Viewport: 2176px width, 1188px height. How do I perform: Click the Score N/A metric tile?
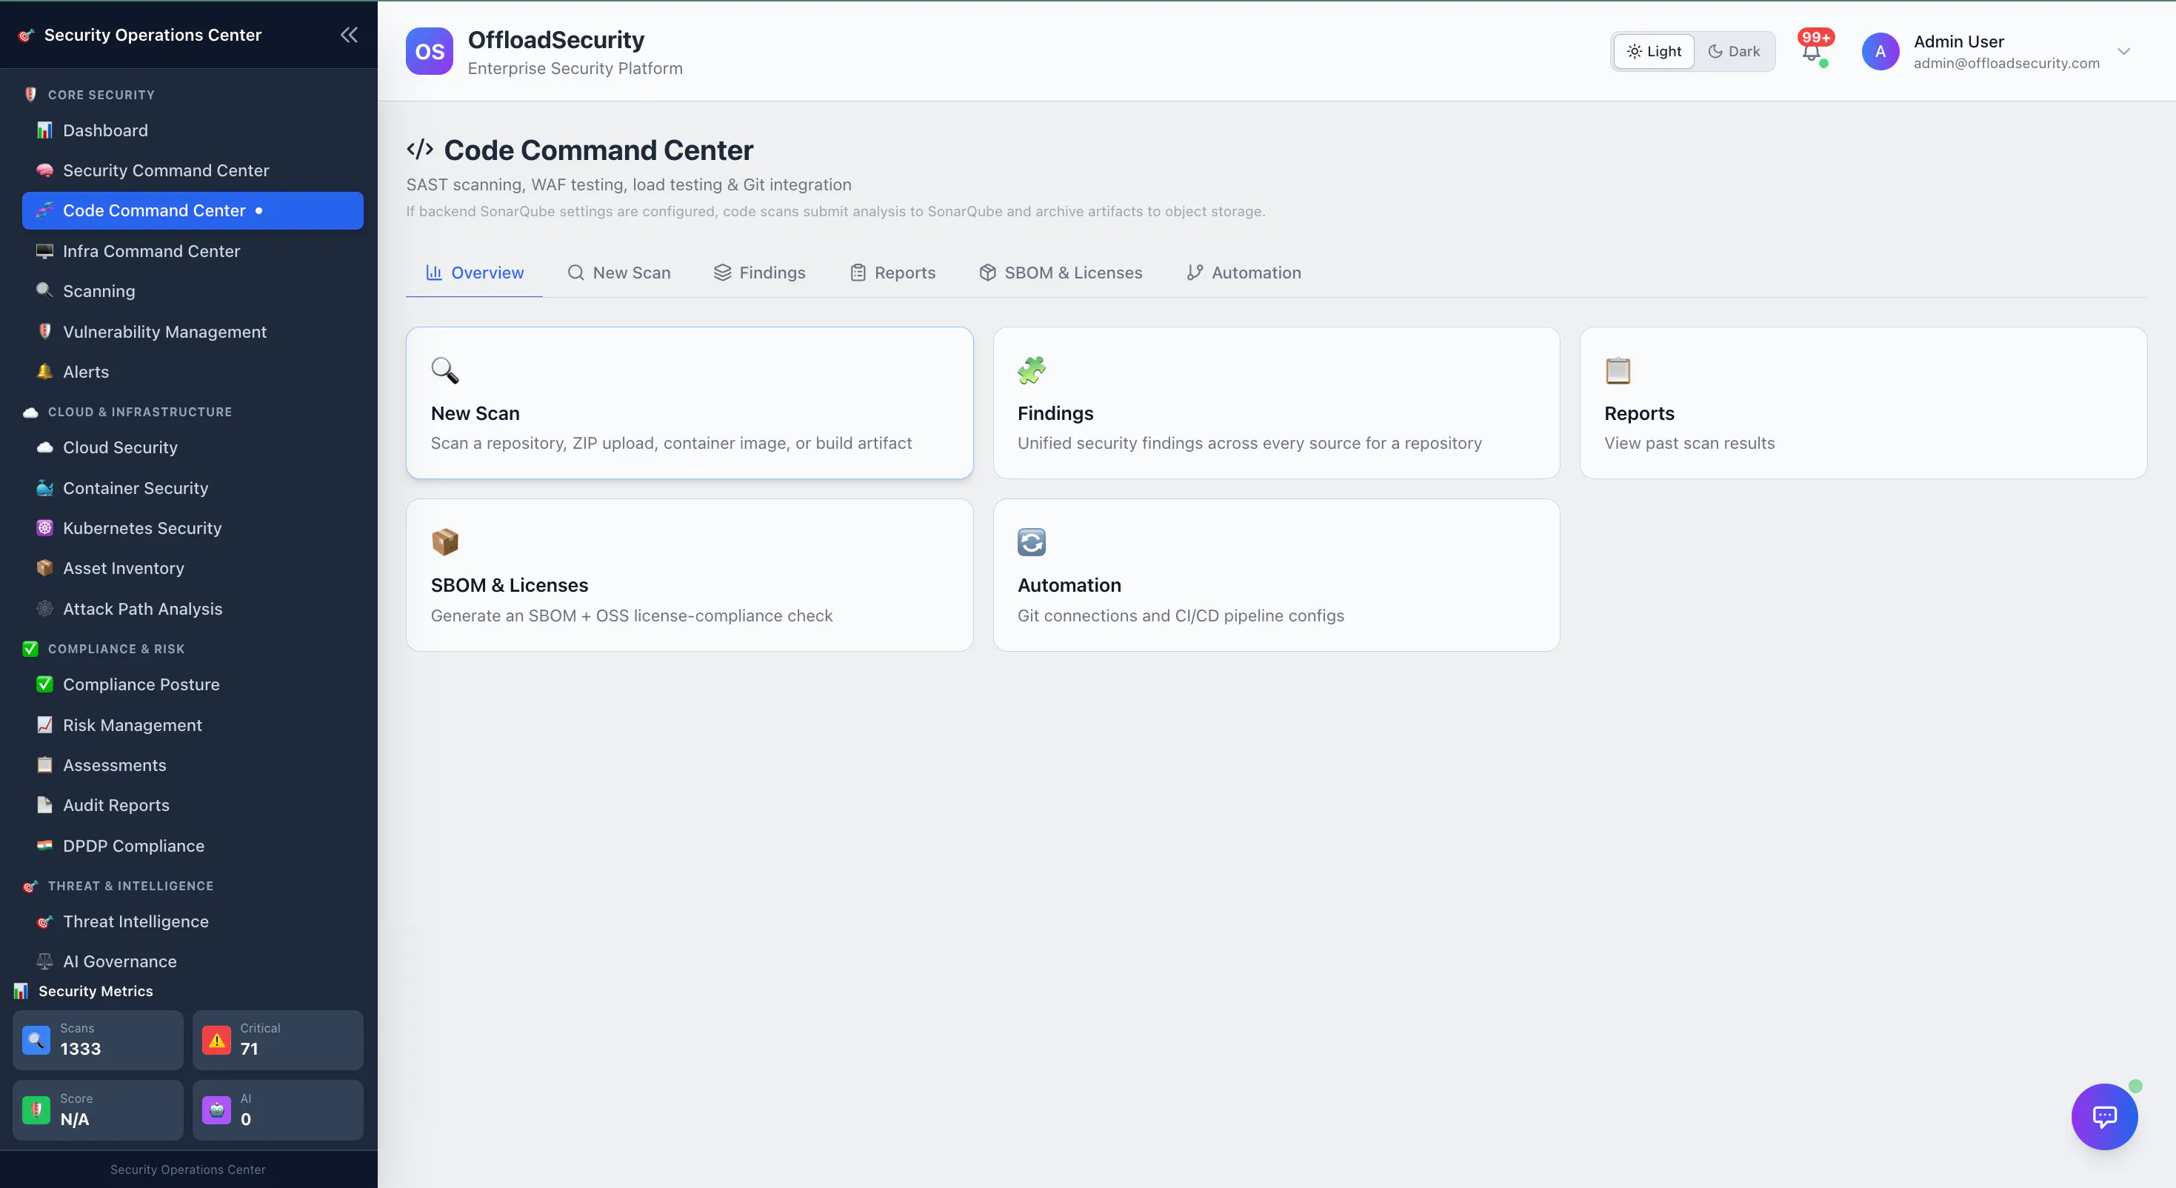tap(98, 1110)
